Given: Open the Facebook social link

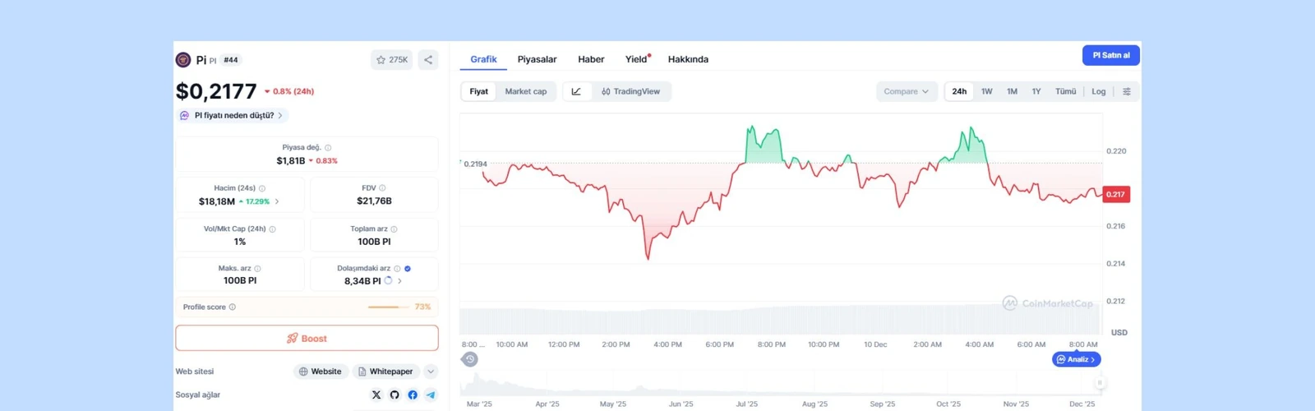Looking at the screenshot, I should coord(413,395).
